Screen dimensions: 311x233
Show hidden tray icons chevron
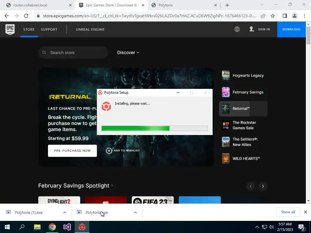point(257,227)
